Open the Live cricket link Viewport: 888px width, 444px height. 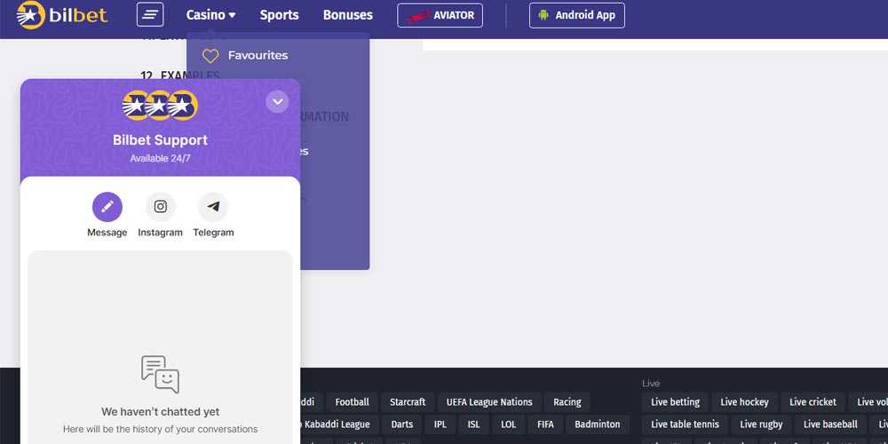813,402
